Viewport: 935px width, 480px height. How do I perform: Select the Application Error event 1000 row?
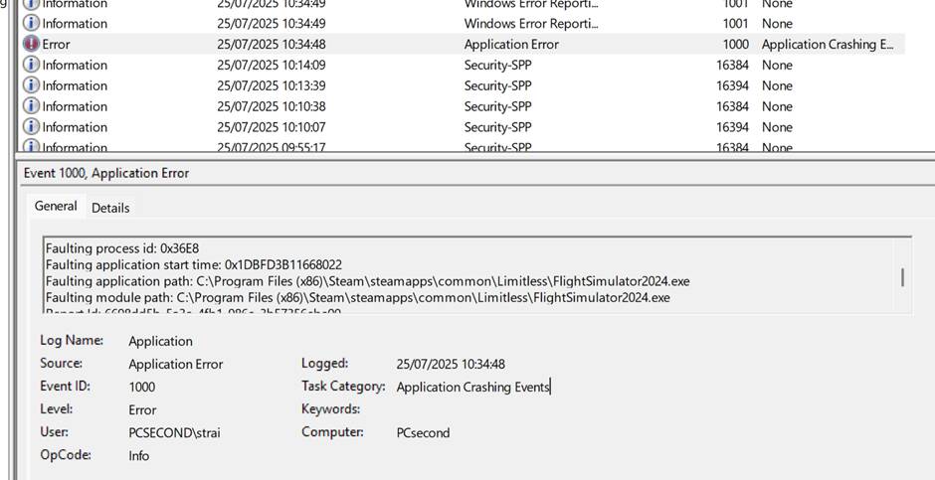(463, 44)
